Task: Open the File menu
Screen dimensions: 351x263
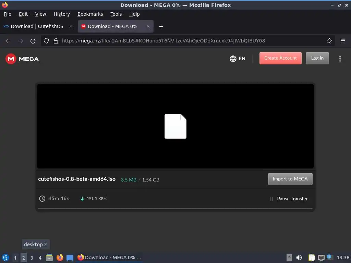Action: [8, 14]
